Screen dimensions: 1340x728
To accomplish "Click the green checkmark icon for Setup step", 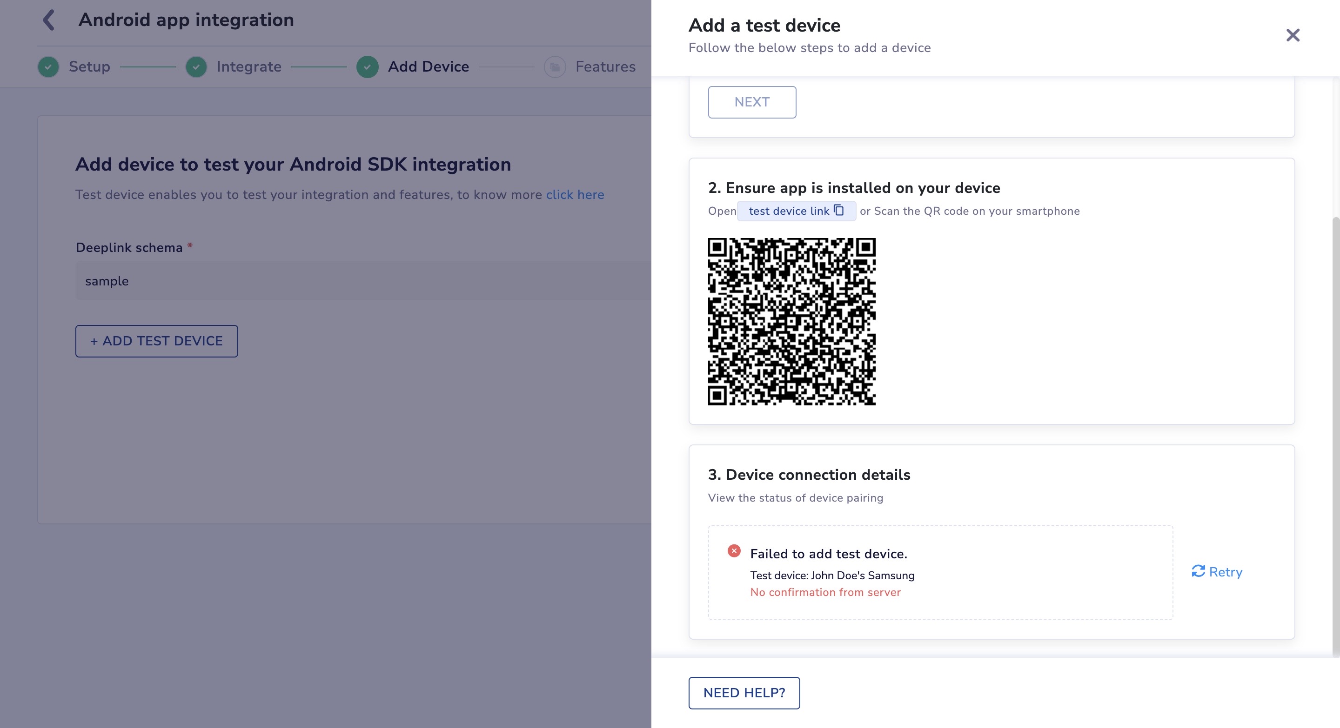I will [48, 67].
